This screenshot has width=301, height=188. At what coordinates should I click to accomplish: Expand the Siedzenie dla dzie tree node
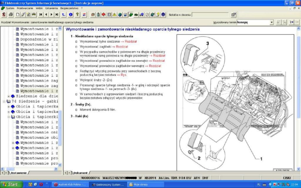9,96
